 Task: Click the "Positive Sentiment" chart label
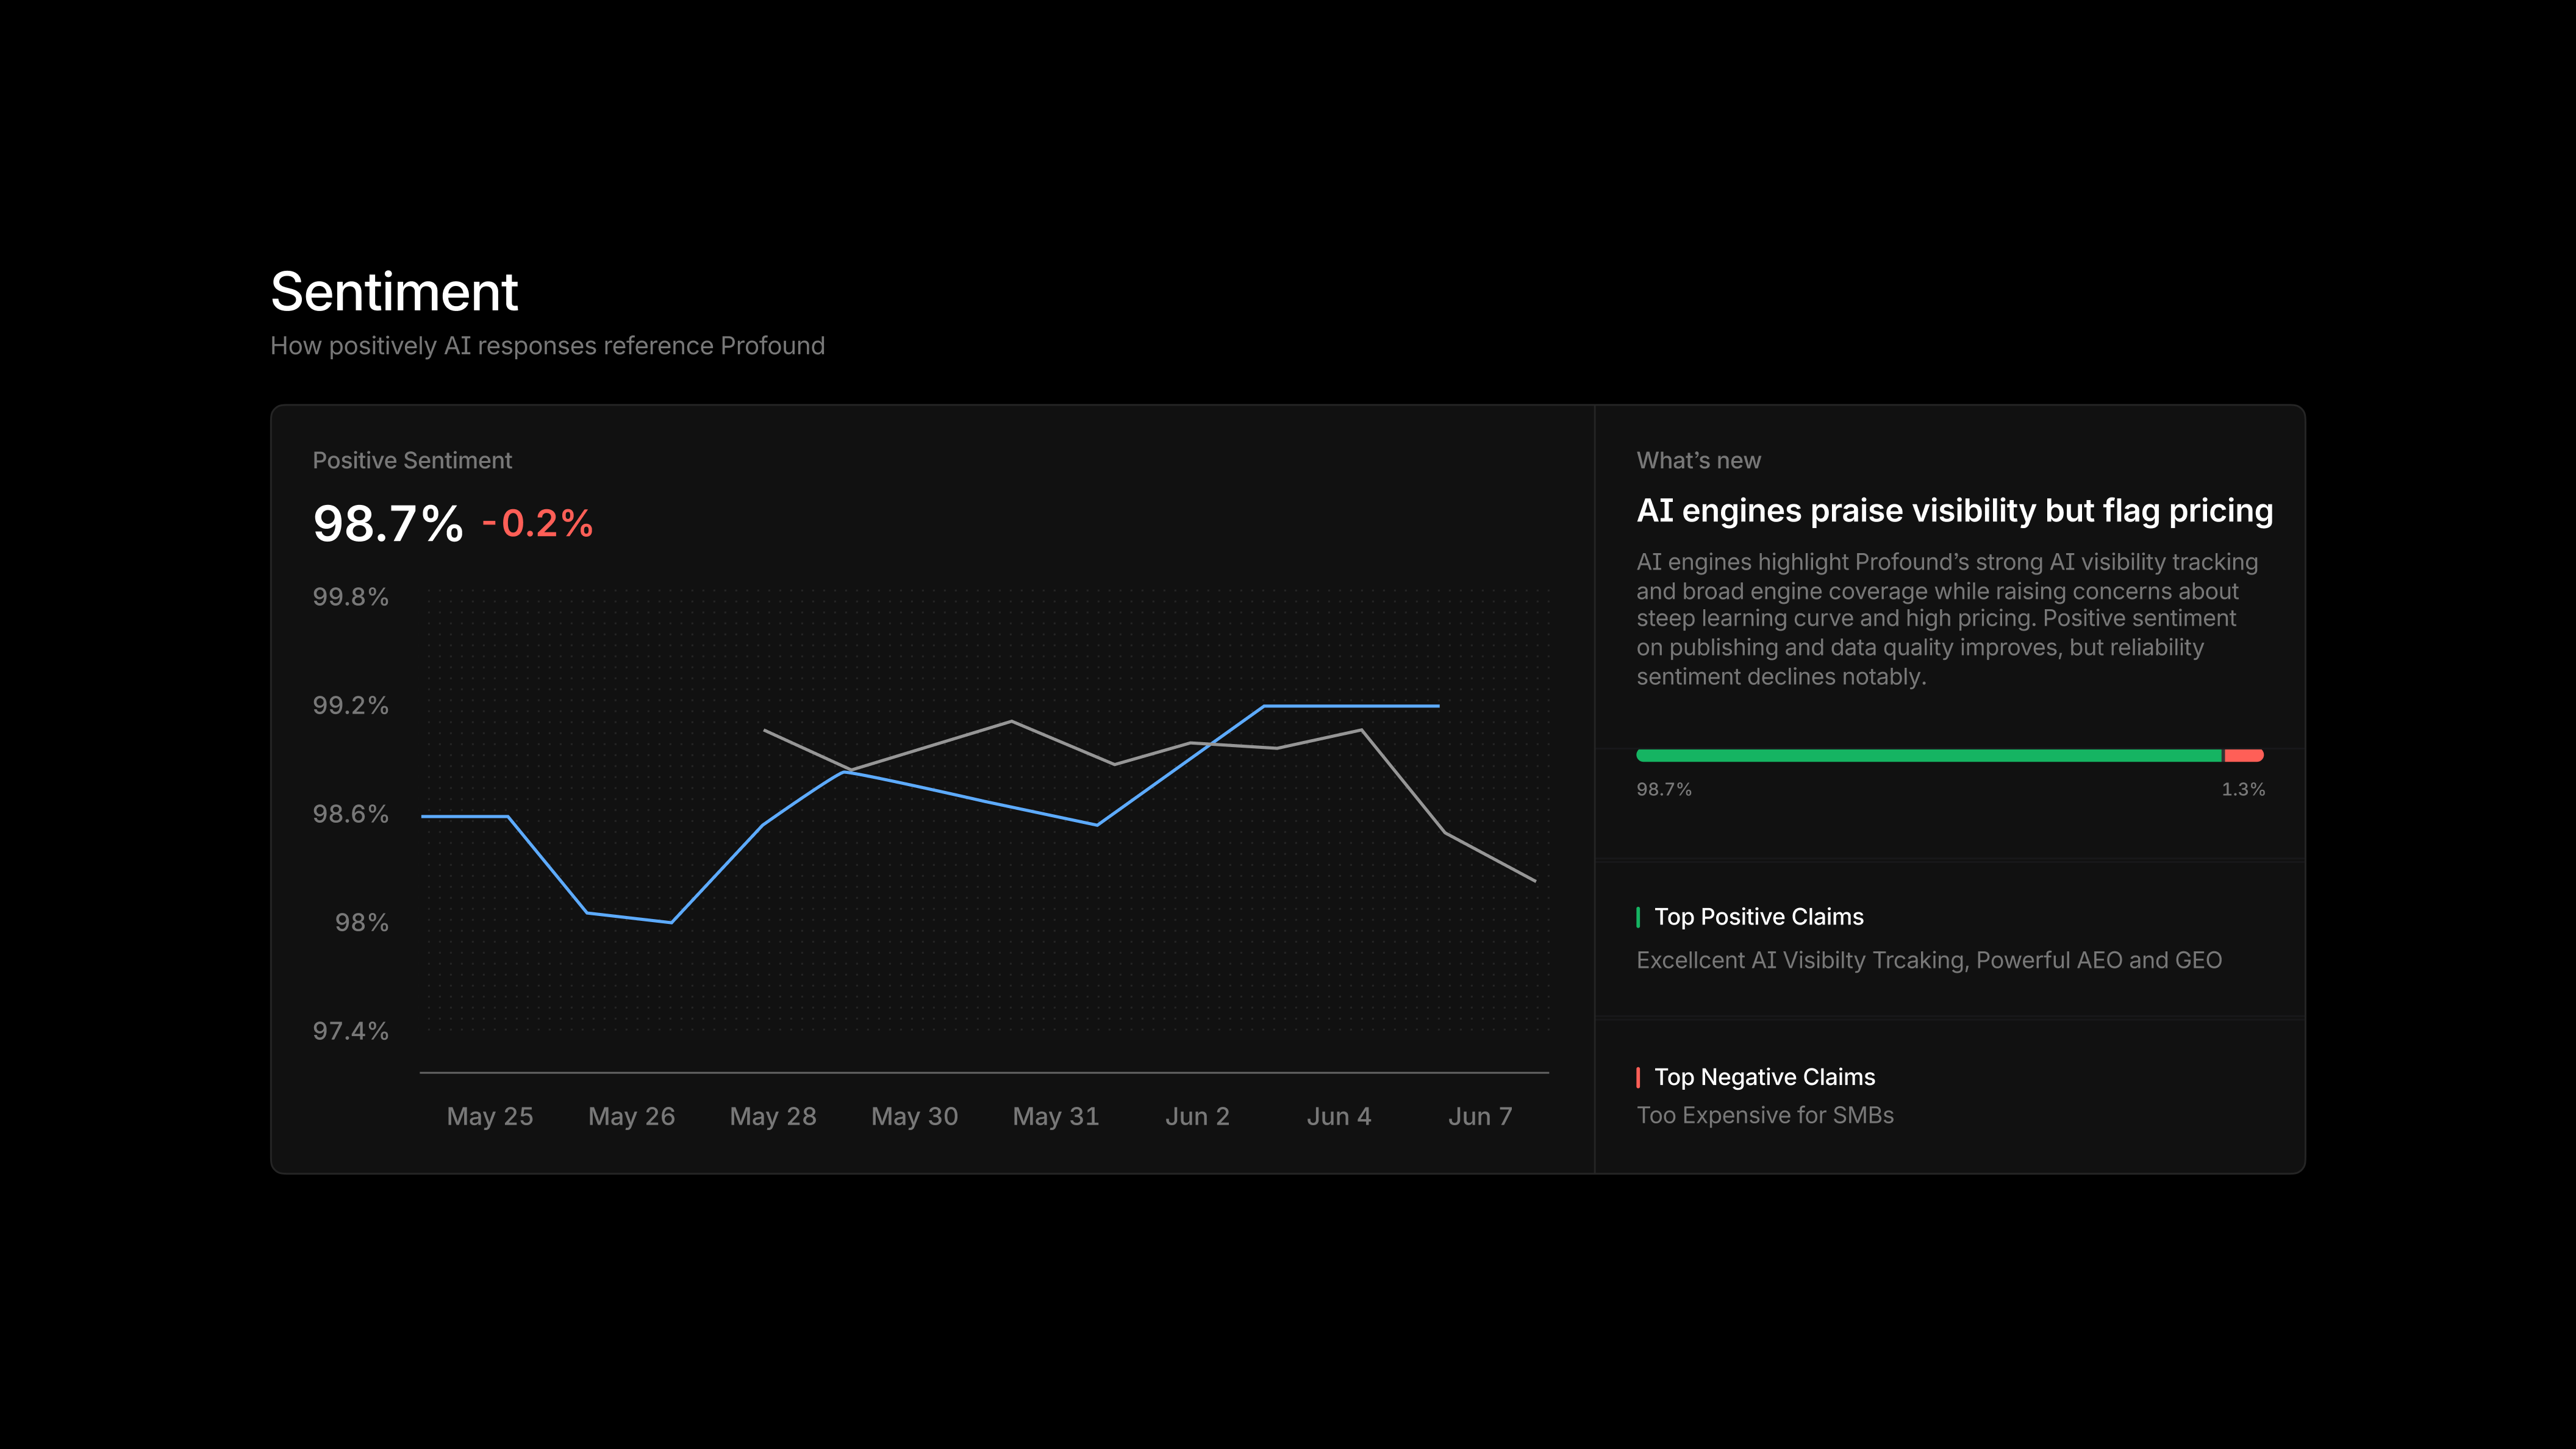coord(412,460)
